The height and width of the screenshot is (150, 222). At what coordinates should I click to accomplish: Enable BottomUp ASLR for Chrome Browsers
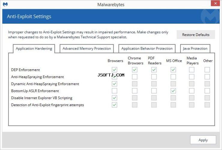[135, 91]
